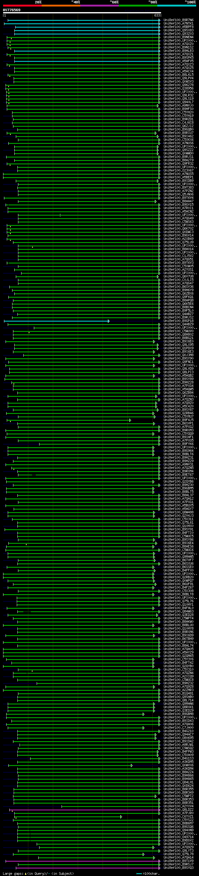Open hit UniRef100_B9SPK5
The height and width of the screenshot is (876, 199).
pos(178,58)
